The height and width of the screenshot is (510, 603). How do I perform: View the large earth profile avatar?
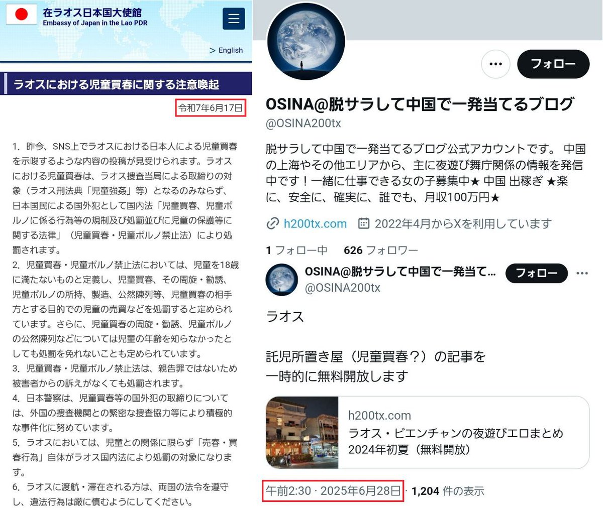coord(306,41)
